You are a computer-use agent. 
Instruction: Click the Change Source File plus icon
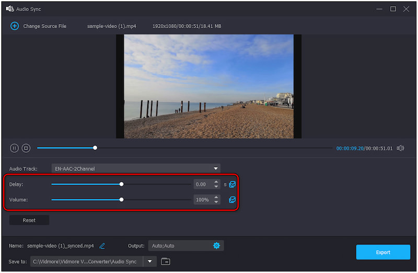pos(15,26)
